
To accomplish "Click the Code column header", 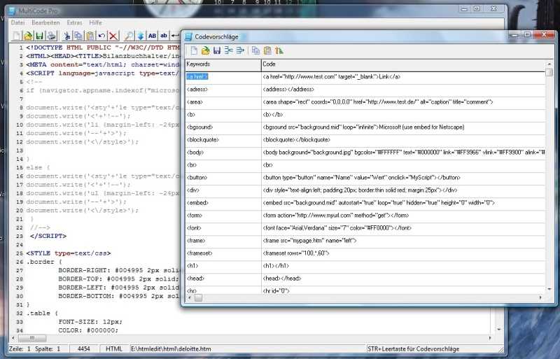I will coord(403,64).
